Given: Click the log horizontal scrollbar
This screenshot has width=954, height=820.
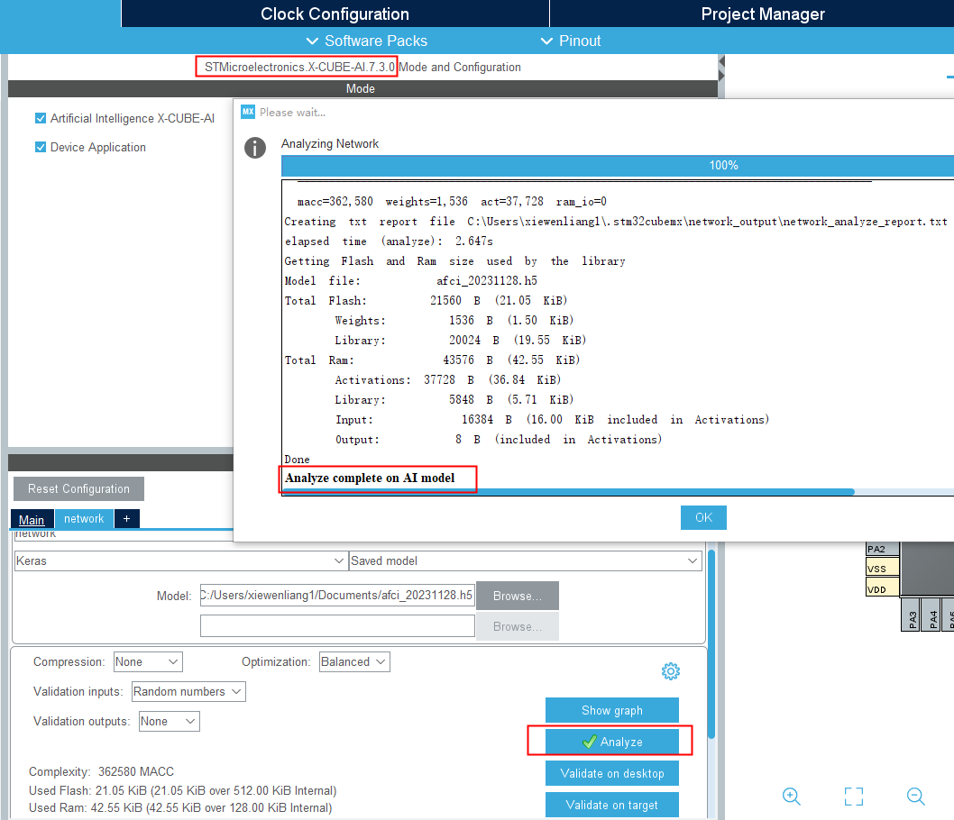Looking at the screenshot, I should pyautogui.click(x=569, y=492).
